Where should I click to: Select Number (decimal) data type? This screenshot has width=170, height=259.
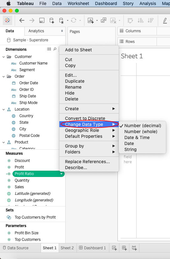coord(142,126)
